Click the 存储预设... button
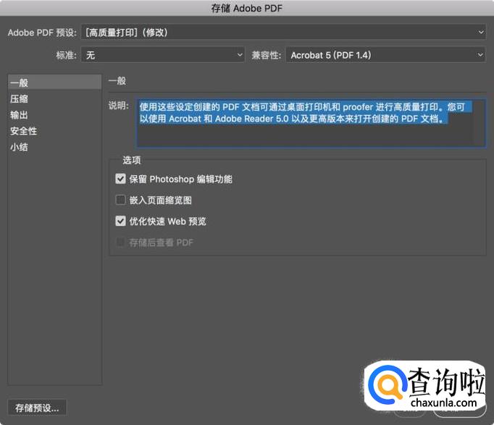The height and width of the screenshot is (425, 494). click(37, 408)
